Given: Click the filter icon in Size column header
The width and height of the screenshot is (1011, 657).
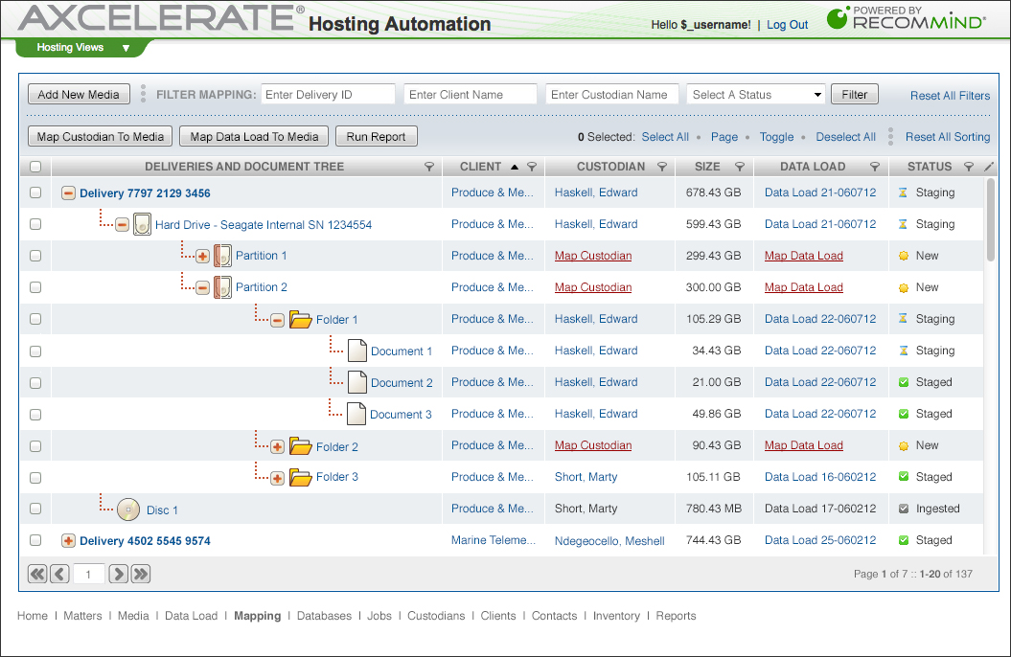Looking at the screenshot, I should click(740, 167).
